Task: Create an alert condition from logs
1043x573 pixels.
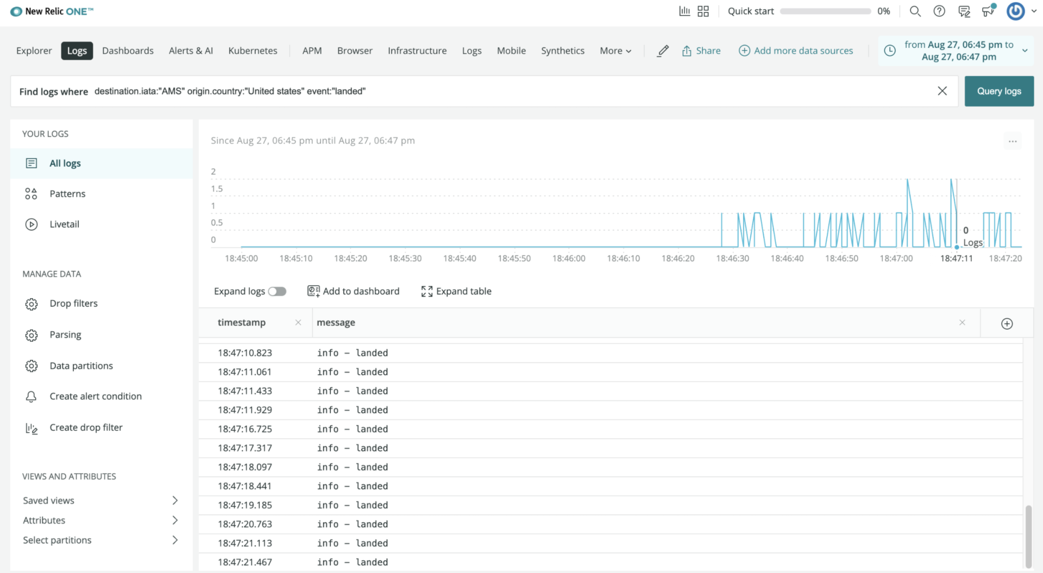Action: pos(96,396)
